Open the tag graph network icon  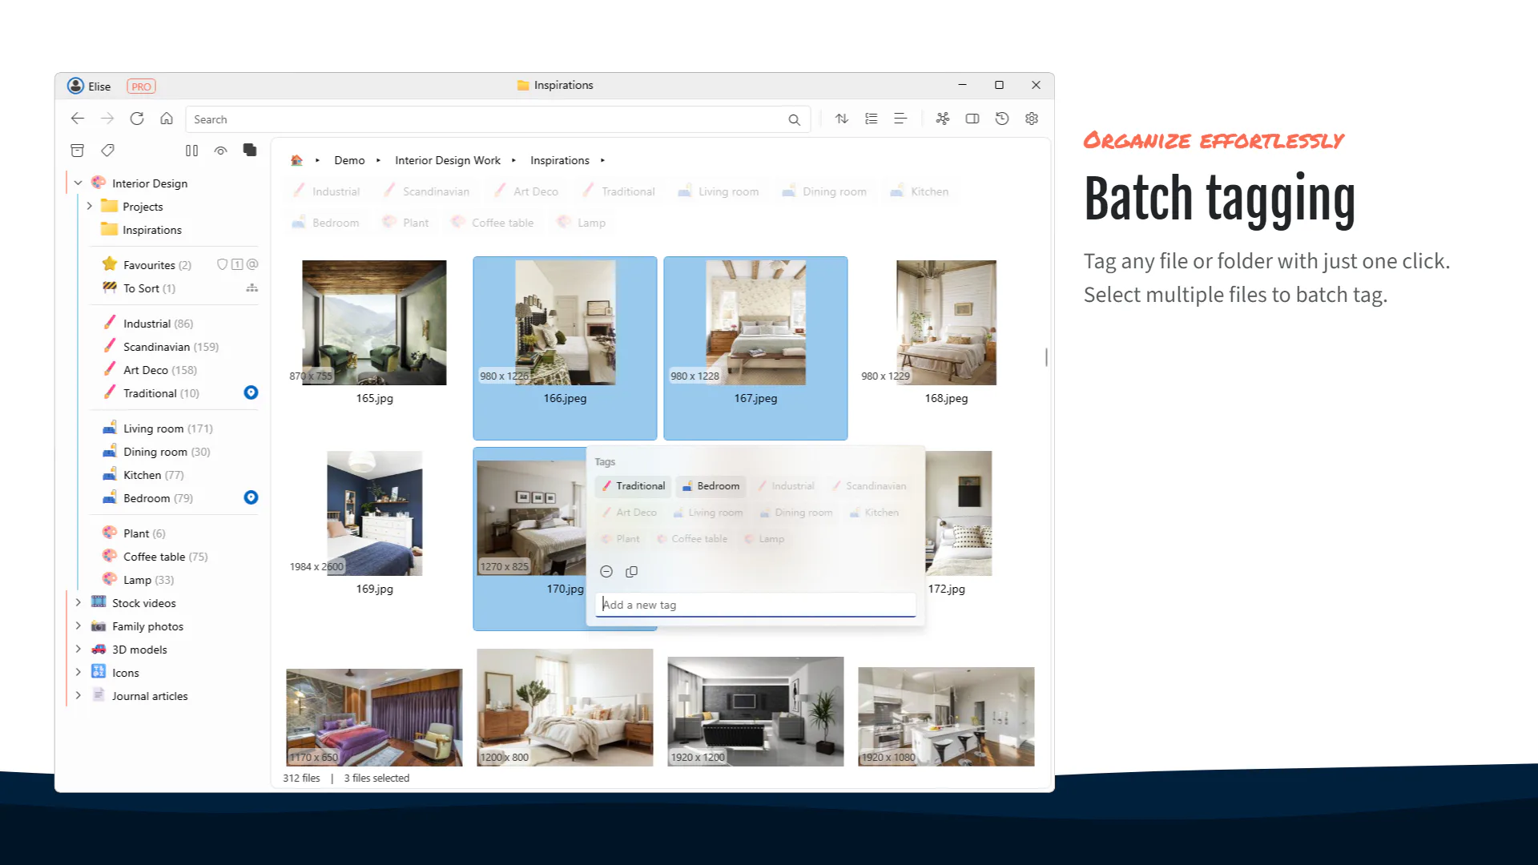(943, 119)
